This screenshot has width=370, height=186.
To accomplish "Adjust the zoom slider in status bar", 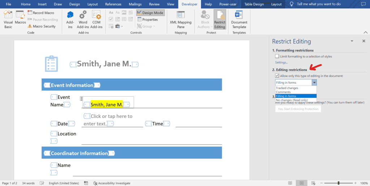I will pyautogui.click(x=339, y=183).
